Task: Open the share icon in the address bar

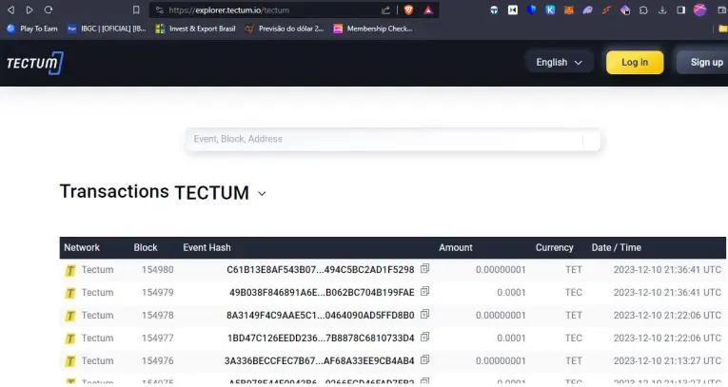Action: pyautogui.click(x=385, y=10)
